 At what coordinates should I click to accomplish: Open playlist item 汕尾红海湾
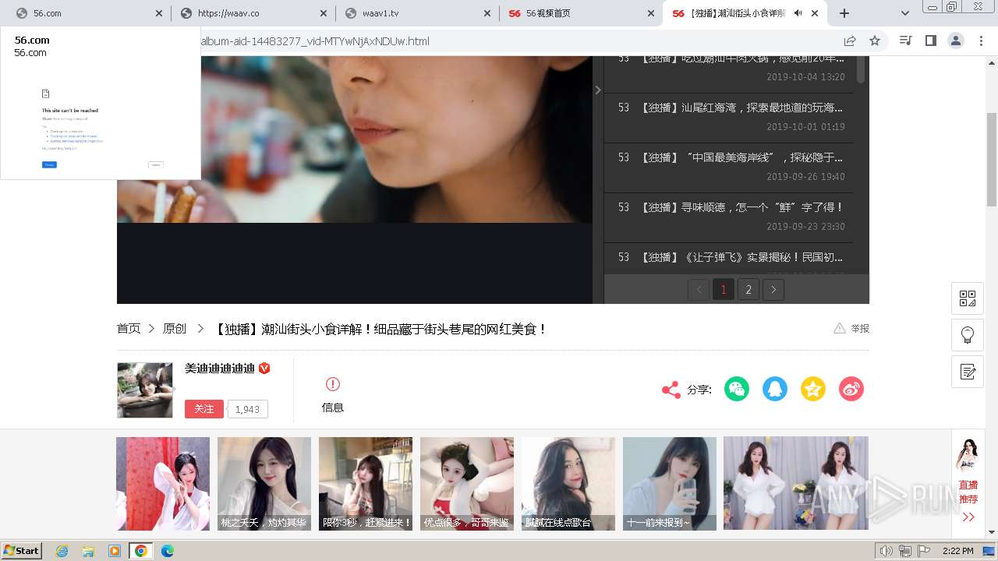pyautogui.click(x=729, y=117)
